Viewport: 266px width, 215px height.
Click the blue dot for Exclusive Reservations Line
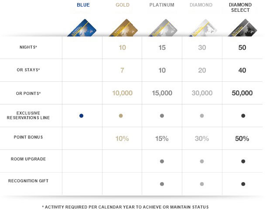coord(81,116)
